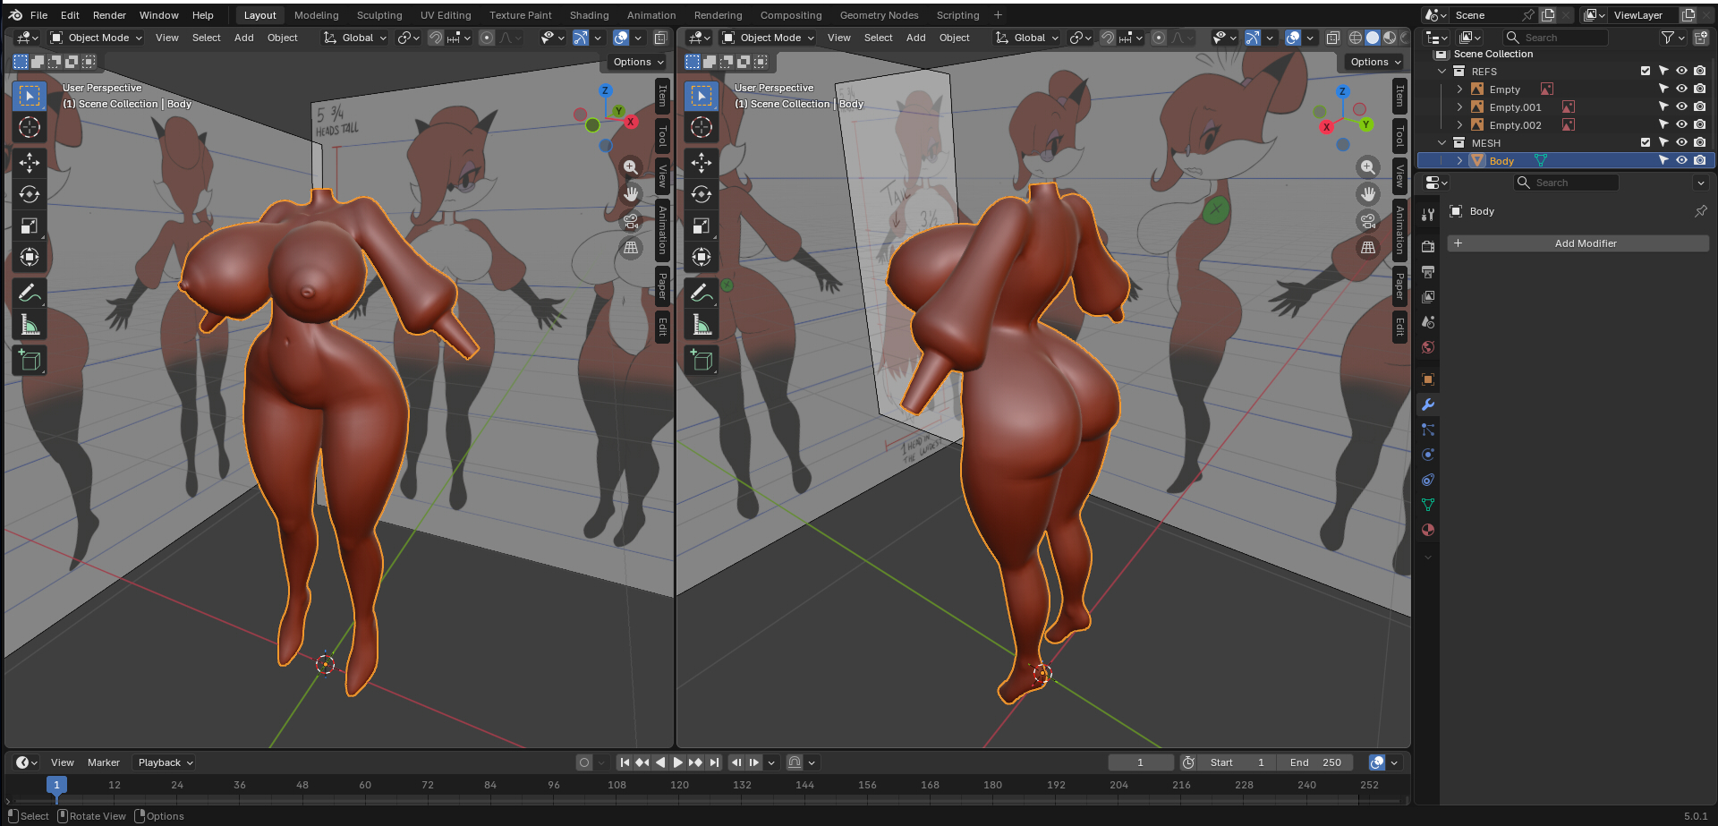Select the Move tool in left viewport
The height and width of the screenshot is (826, 1718).
(x=30, y=162)
